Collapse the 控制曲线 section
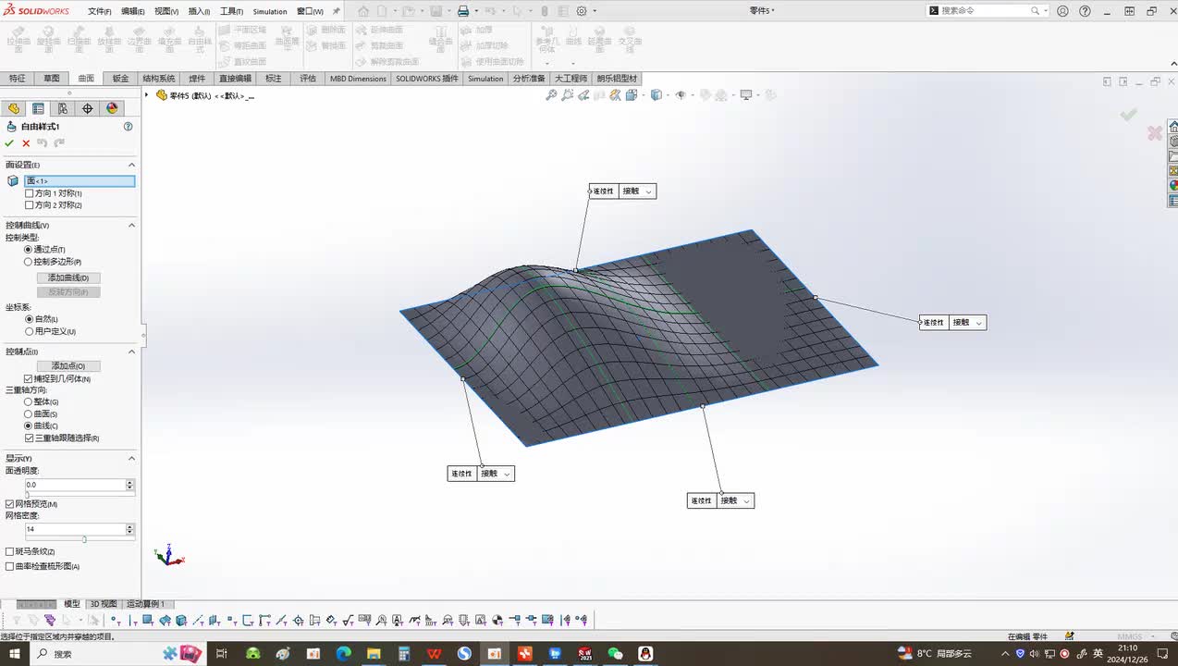The image size is (1178, 666). click(131, 226)
